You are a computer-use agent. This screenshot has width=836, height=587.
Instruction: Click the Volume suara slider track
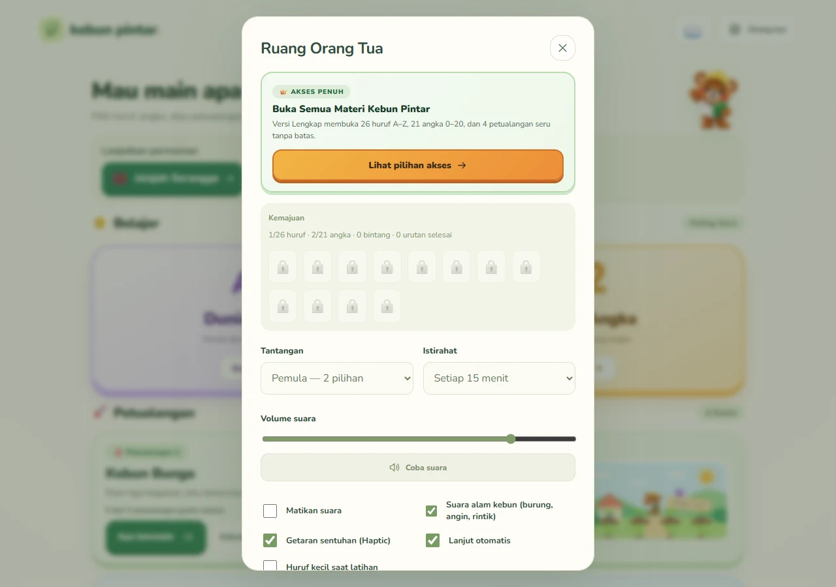tap(419, 439)
